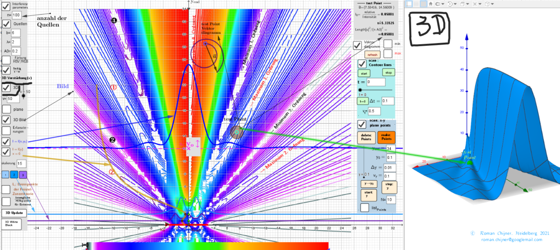Toggle xOy plane display in 3D toolbar
Image resolution: width=560 pixels, height=250 pixels.
tap(423, 4)
